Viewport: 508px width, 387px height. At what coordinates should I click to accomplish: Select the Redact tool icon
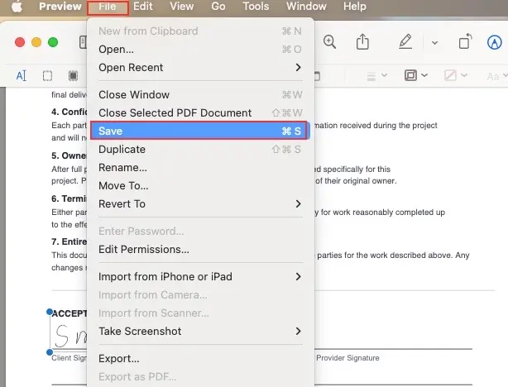pyautogui.click(x=73, y=76)
